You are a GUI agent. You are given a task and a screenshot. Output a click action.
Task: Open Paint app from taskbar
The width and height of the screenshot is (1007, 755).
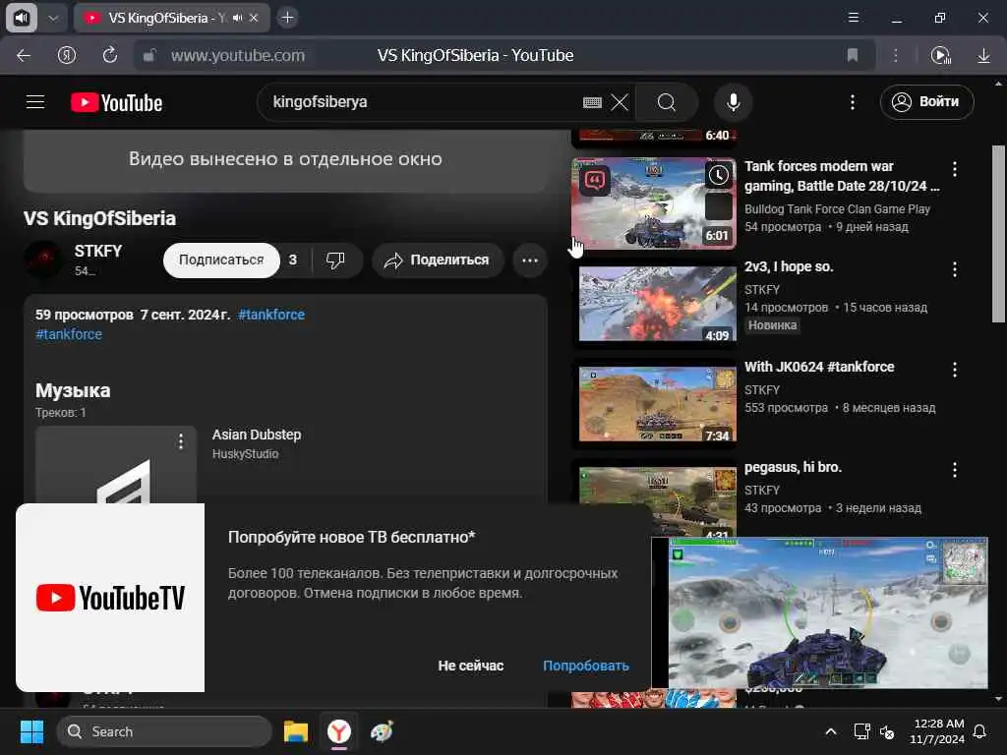(x=382, y=731)
